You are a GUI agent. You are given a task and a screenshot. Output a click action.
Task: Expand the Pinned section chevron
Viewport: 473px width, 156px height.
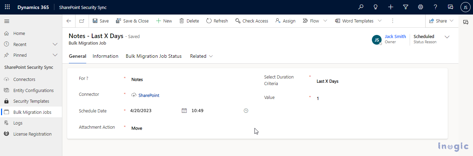[x=55, y=55]
